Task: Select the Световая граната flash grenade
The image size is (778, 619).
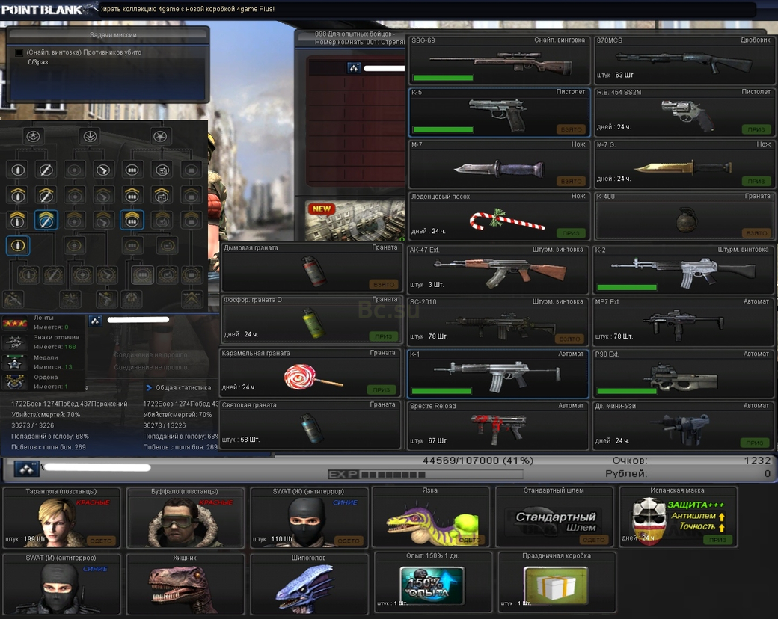Action: [310, 425]
